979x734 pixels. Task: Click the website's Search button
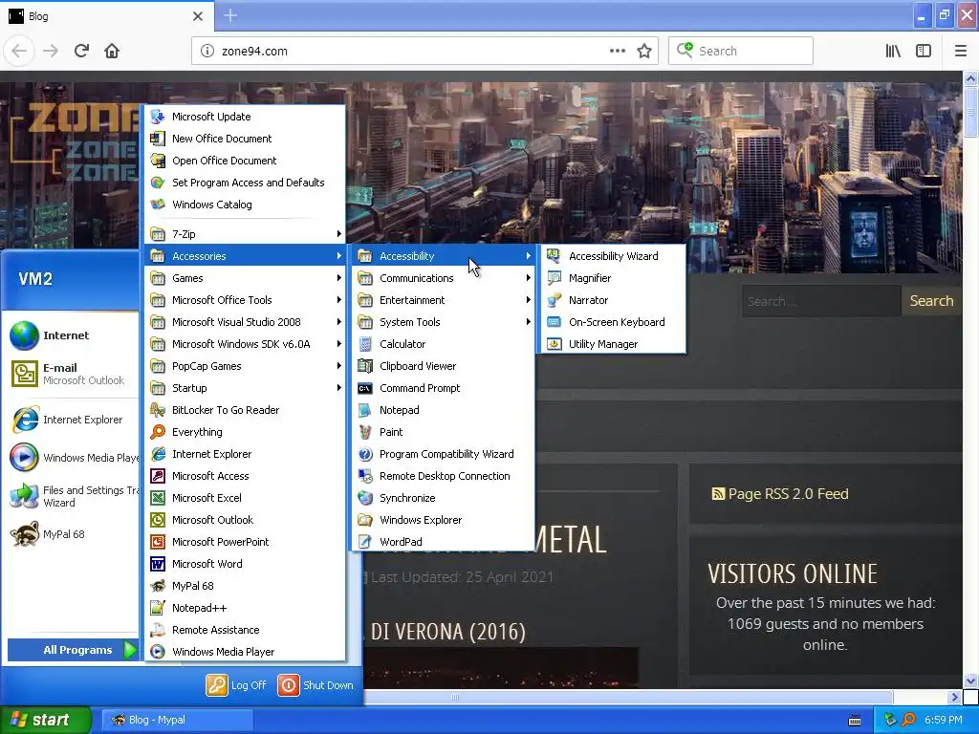click(x=931, y=301)
